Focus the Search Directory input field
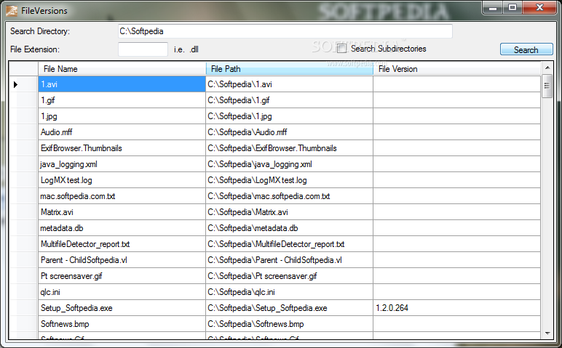The height and width of the screenshot is (348, 562). tap(285, 31)
